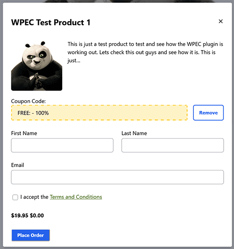Focus the Last Name input field

[173, 145]
